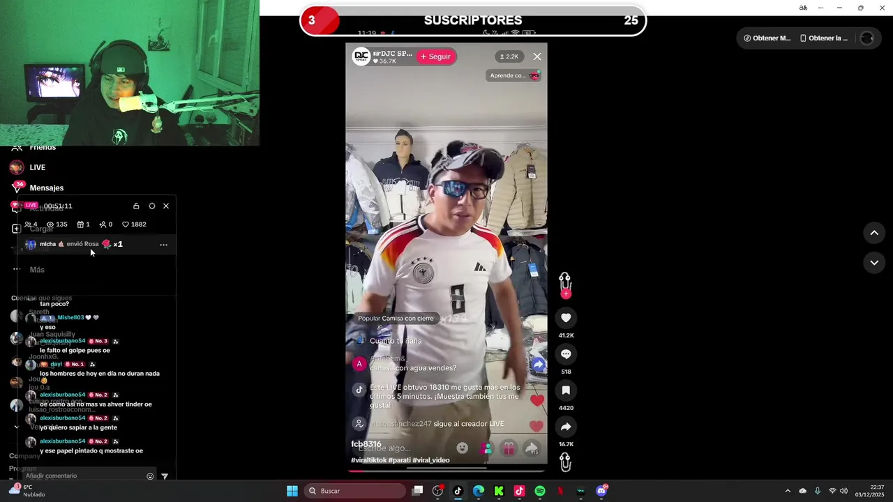Open three-dot options on micha gift row
This screenshot has height=502, width=893.
tap(163, 245)
